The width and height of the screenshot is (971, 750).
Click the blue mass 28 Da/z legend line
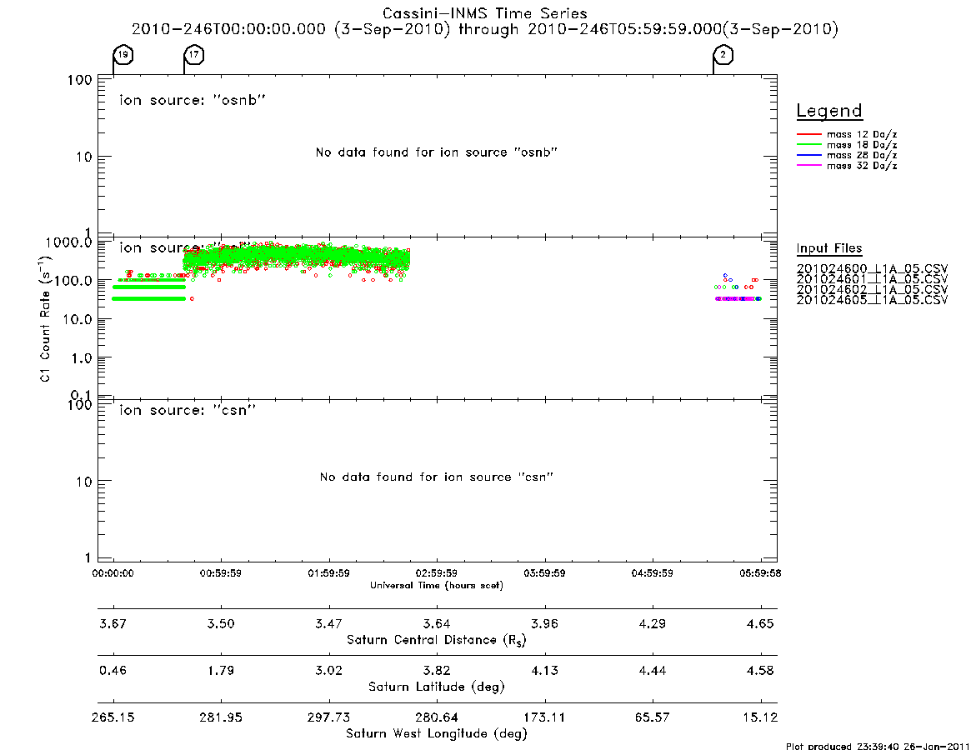click(808, 156)
